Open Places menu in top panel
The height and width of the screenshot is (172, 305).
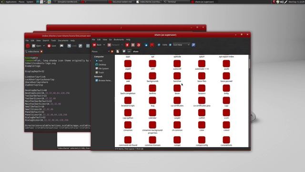21,2
